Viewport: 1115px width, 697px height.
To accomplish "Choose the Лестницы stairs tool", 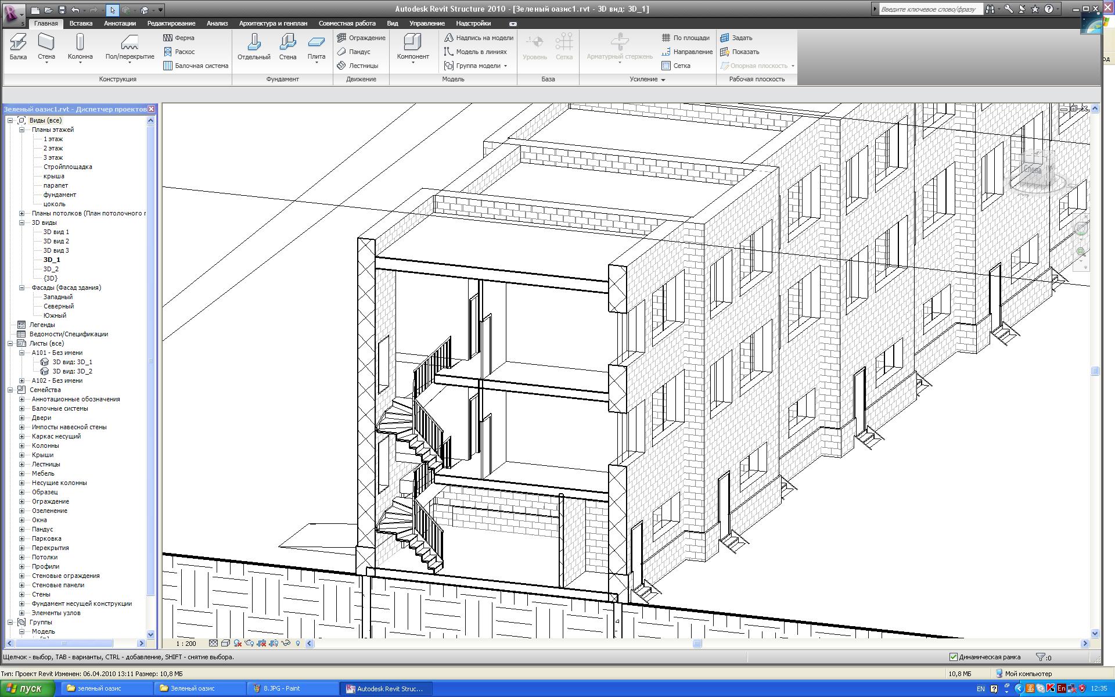I will [358, 66].
